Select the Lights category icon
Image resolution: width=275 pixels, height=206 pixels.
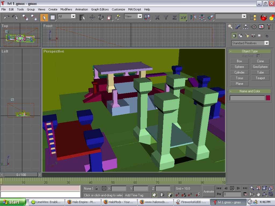(x=247, y=36)
